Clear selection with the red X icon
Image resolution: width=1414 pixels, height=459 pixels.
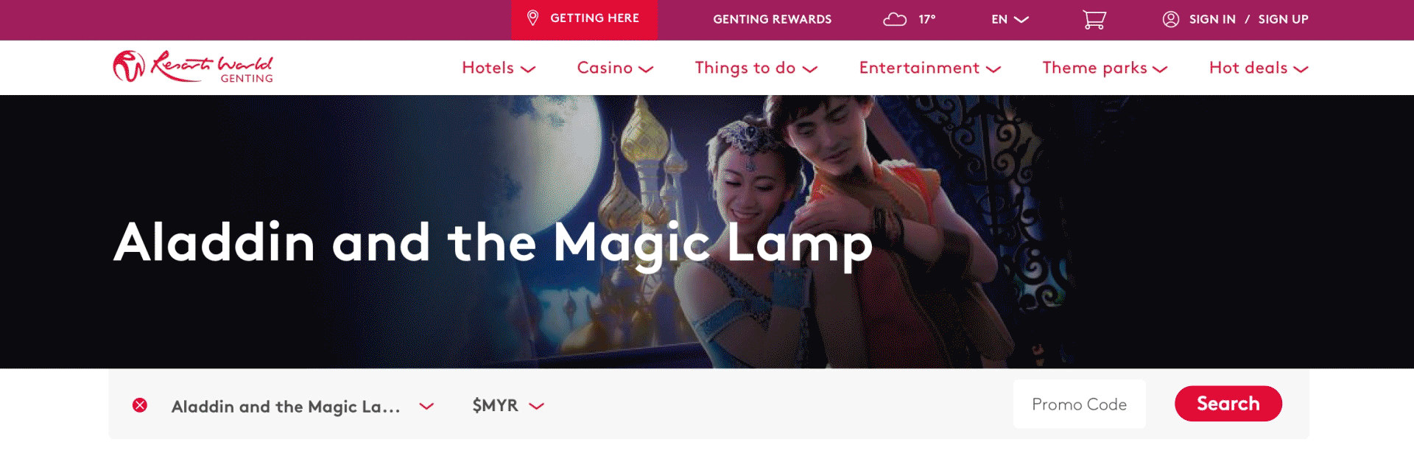(140, 405)
